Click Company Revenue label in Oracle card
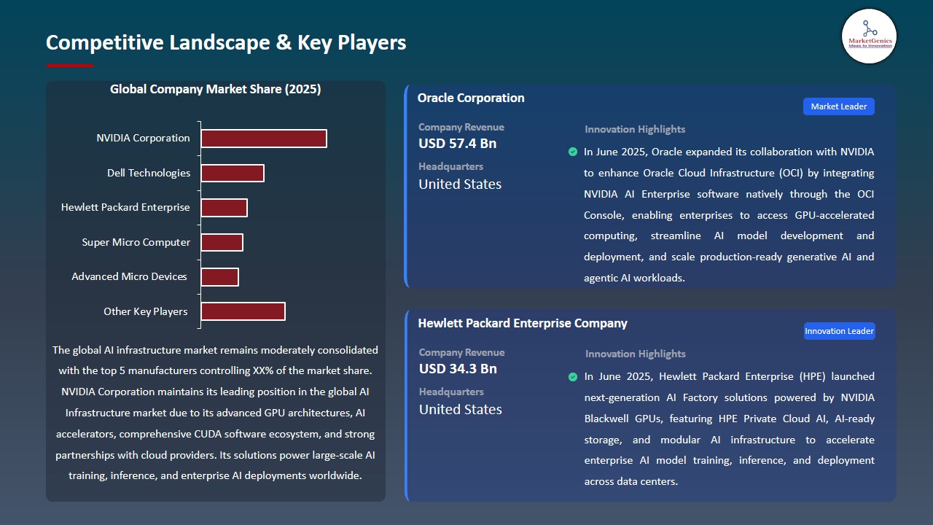The image size is (933, 525). (461, 127)
